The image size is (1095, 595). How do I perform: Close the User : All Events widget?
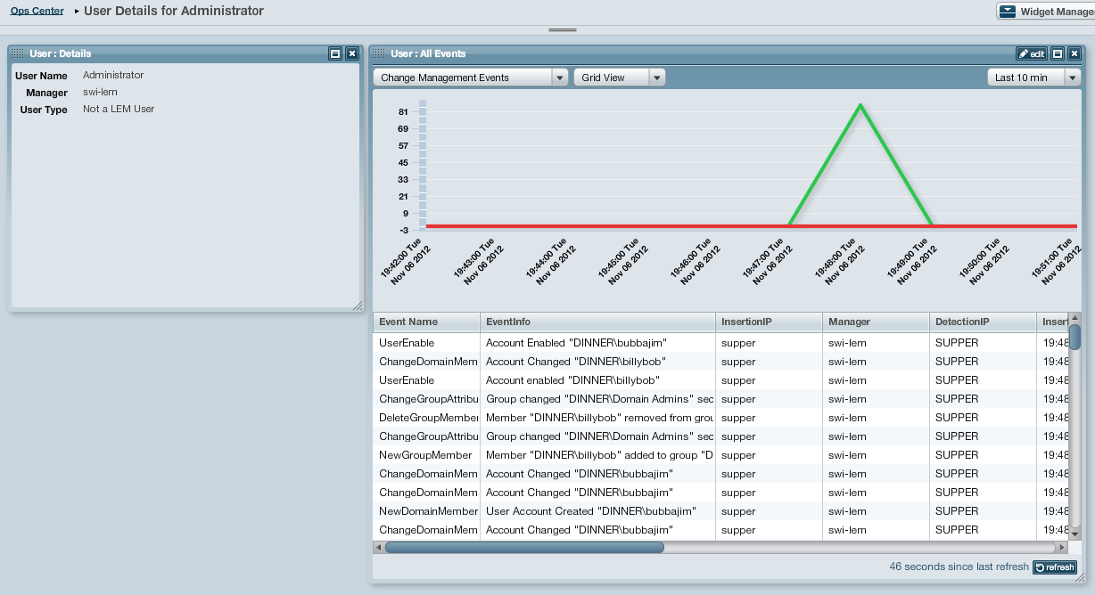click(x=1073, y=53)
